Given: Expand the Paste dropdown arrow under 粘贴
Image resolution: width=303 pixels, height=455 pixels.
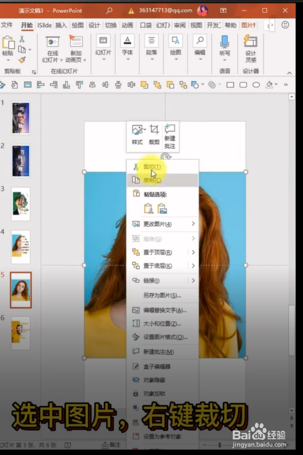Looking at the screenshot, I should (8, 60).
